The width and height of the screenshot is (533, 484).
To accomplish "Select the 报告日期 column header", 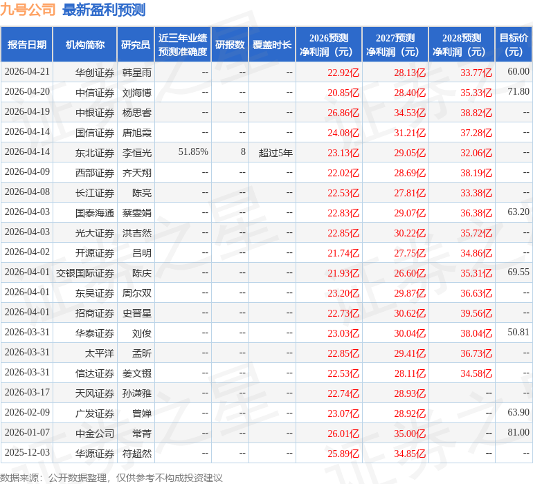I will 27,45.
